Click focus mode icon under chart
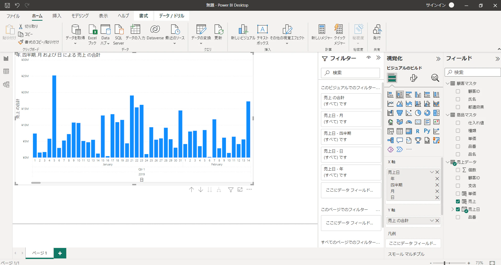The height and width of the screenshot is (265, 501). [240, 190]
